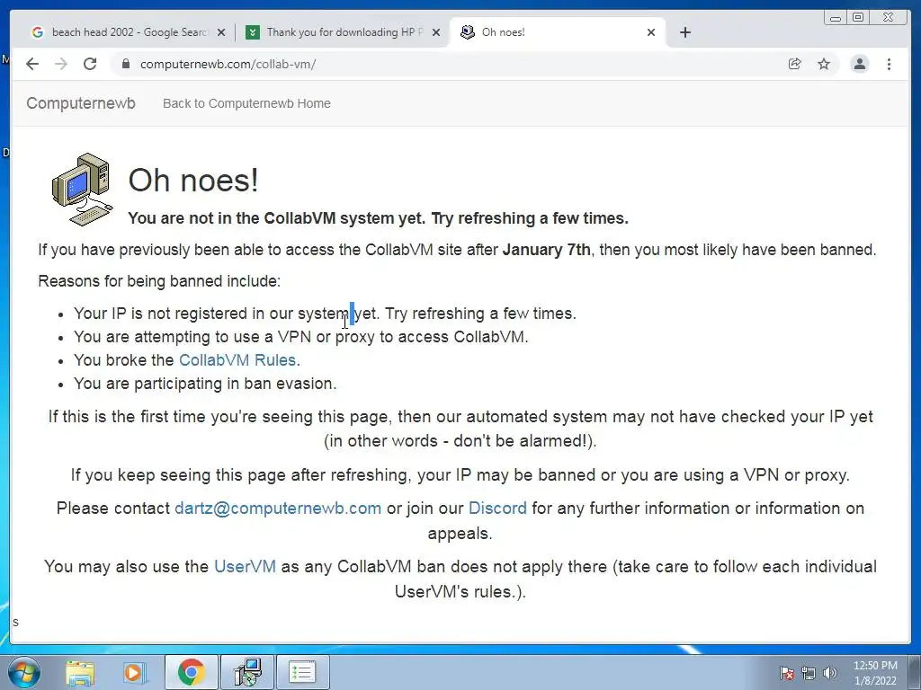Launch Windows Media Player from taskbar
Viewport: 921px width, 690px height.
(x=134, y=672)
